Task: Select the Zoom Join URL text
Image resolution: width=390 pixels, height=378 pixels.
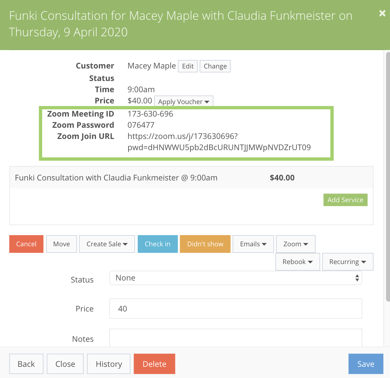Action: pos(219,142)
